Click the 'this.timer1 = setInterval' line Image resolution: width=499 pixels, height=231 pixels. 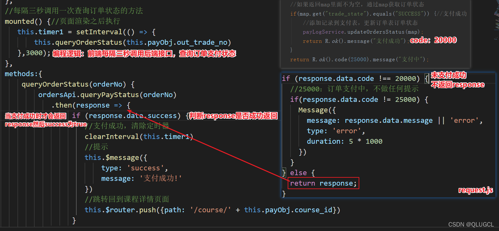86,32
